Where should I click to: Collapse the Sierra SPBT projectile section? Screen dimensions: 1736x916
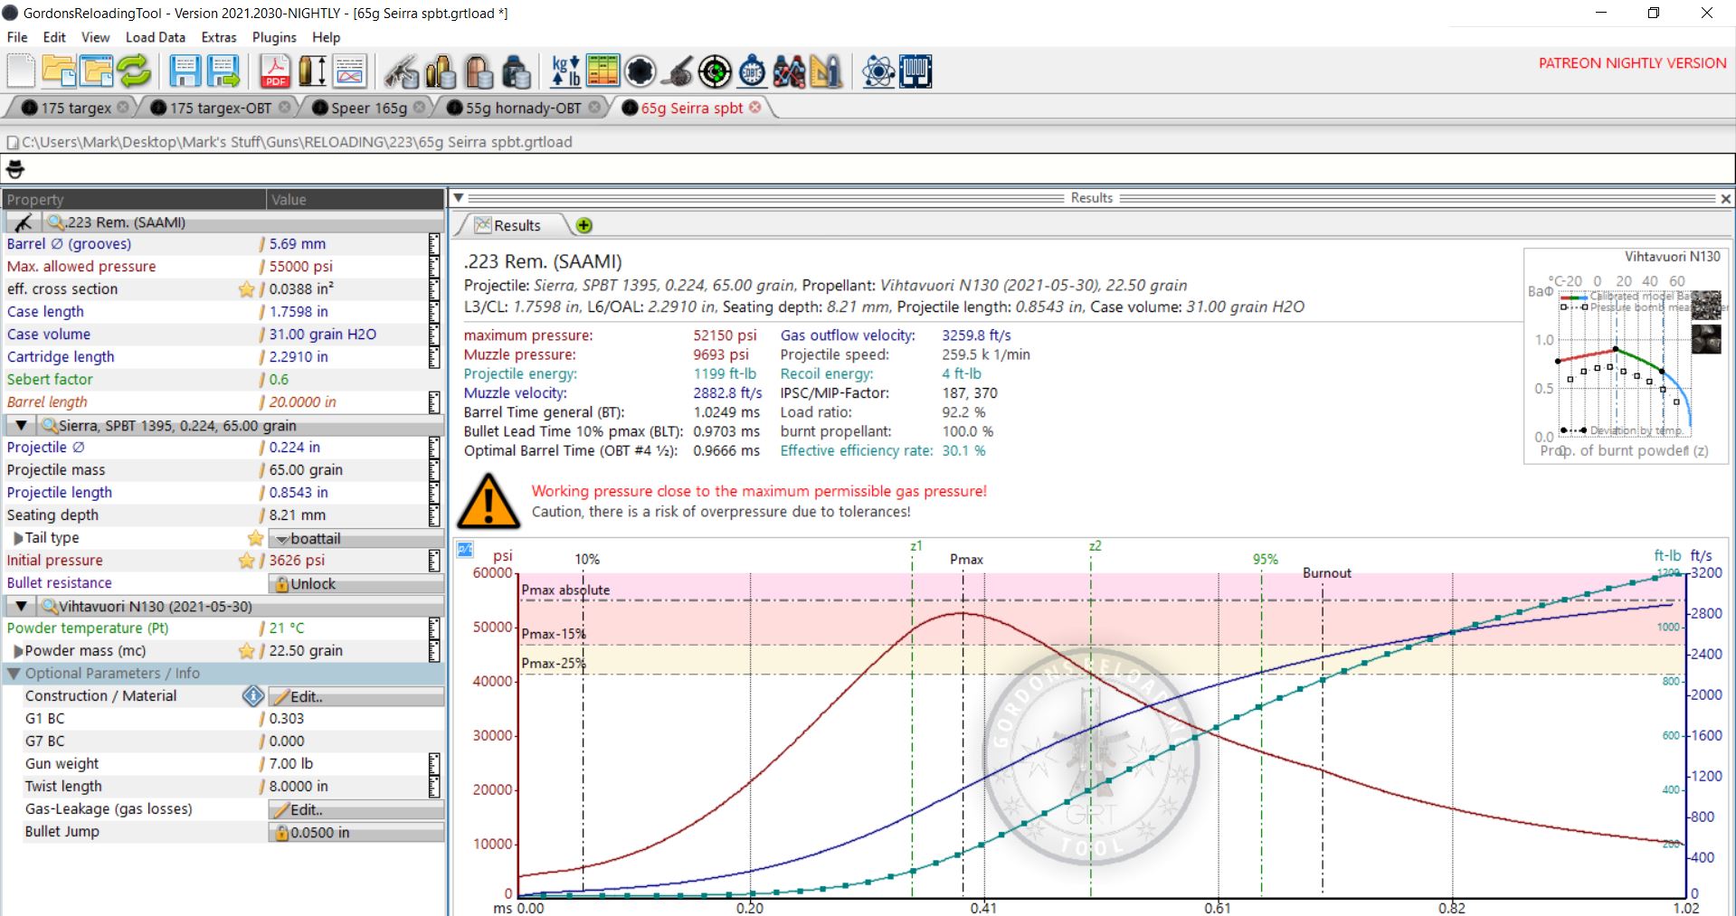tap(21, 425)
